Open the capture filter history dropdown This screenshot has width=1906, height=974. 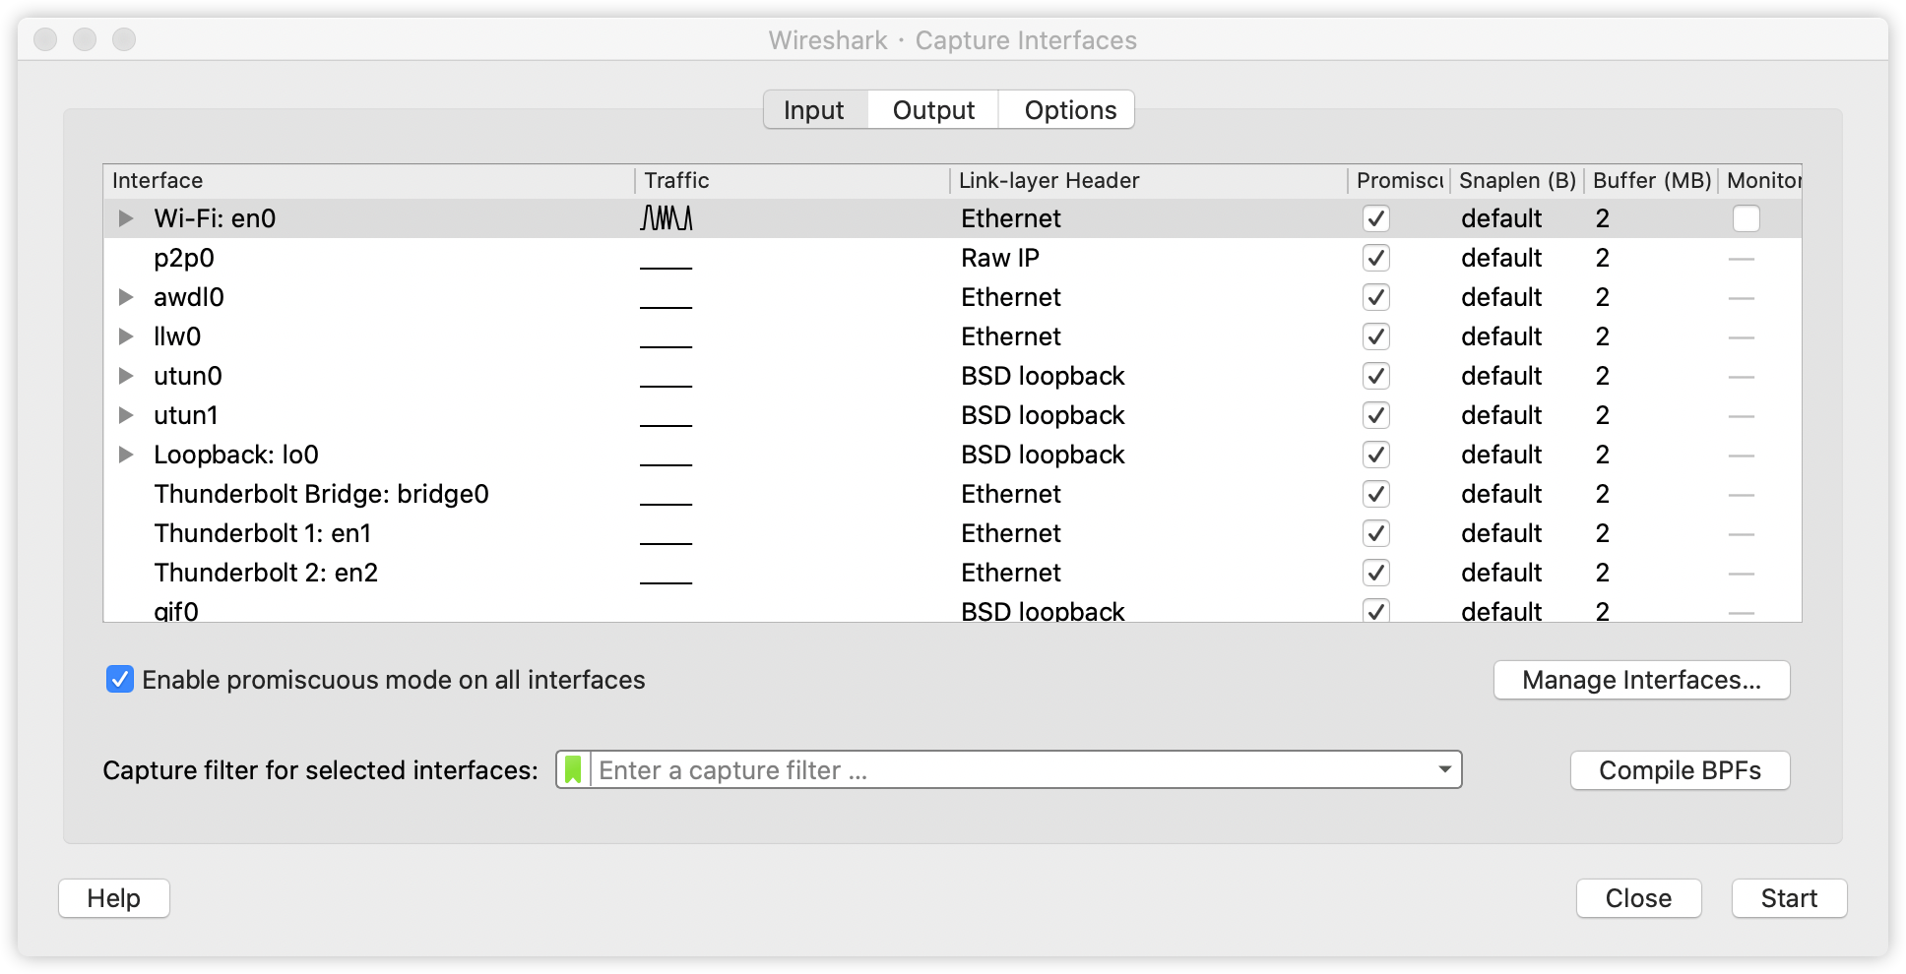[x=1445, y=770]
